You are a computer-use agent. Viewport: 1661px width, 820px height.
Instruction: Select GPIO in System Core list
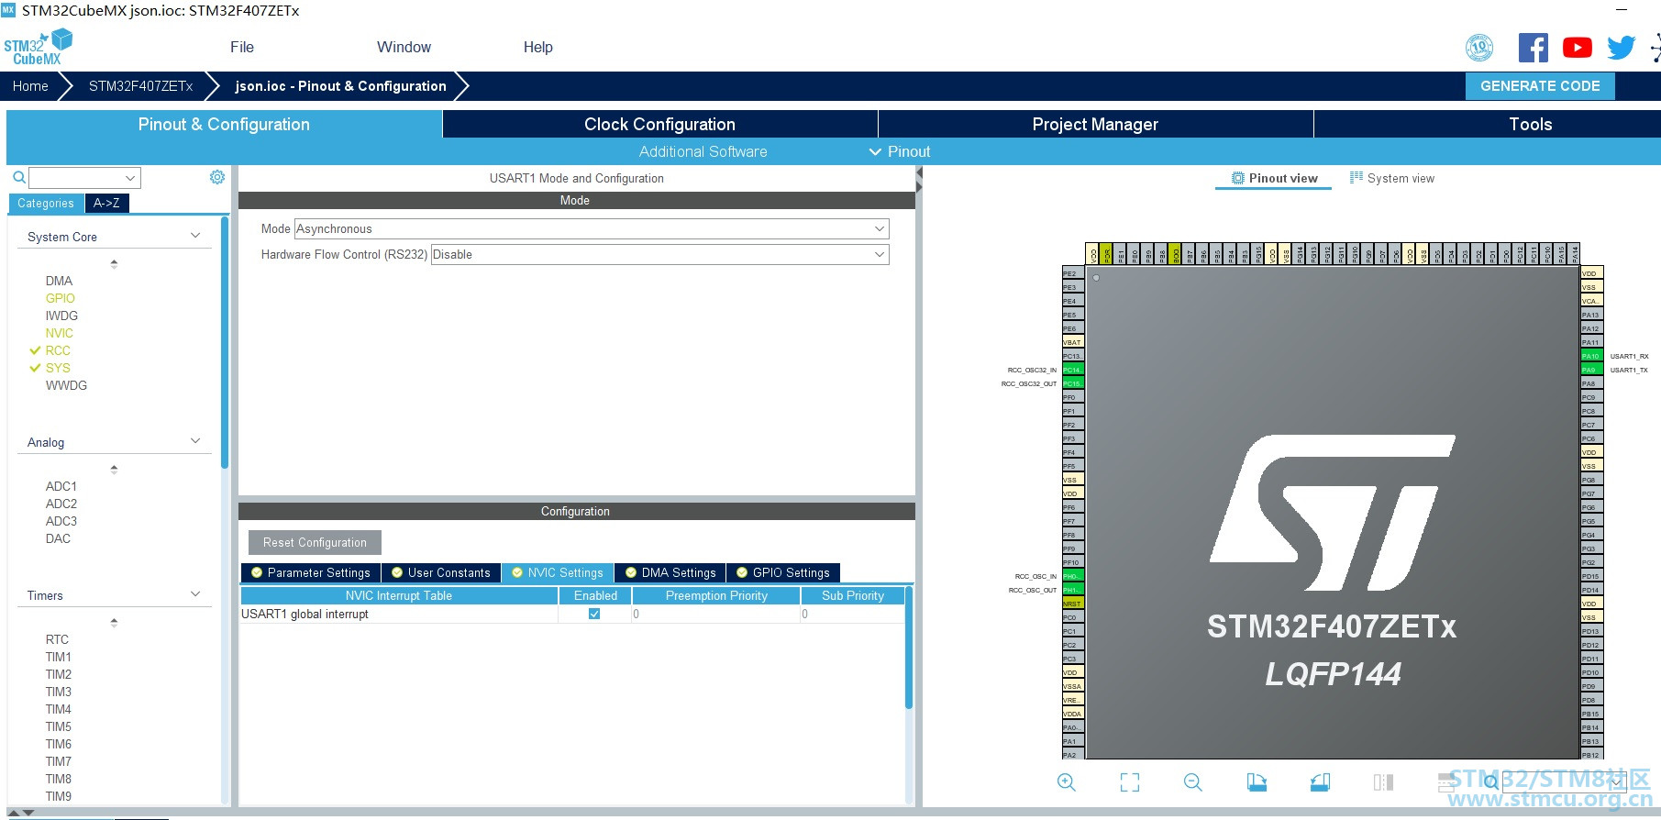pos(61,298)
